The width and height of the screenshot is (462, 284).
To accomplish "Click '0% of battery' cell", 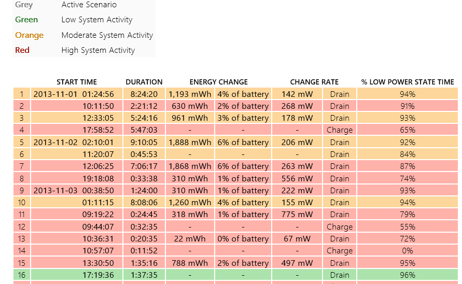I will pyautogui.click(x=243, y=238).
